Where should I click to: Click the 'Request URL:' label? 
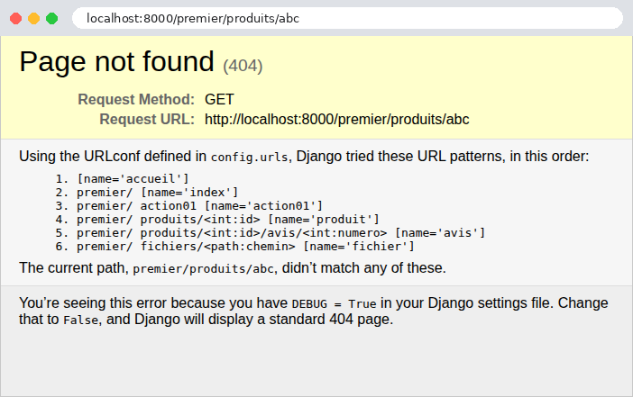pyautogui.click(x=147, y=120)
